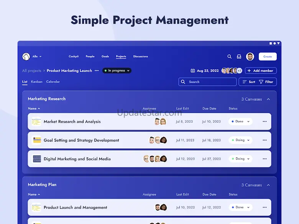Open Product Launch and Management canvas
Image resolution: width=299 pixels, height=224 pixels.
[75, 208]
